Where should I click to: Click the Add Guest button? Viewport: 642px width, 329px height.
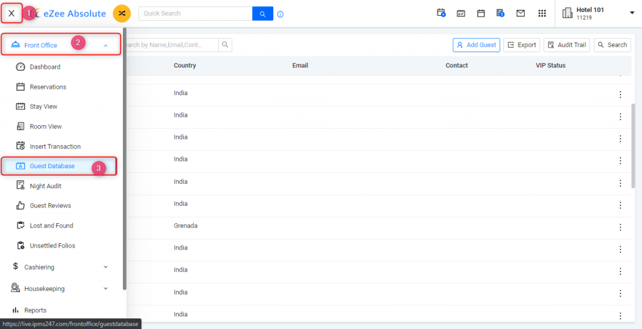[x=476, y=45]
